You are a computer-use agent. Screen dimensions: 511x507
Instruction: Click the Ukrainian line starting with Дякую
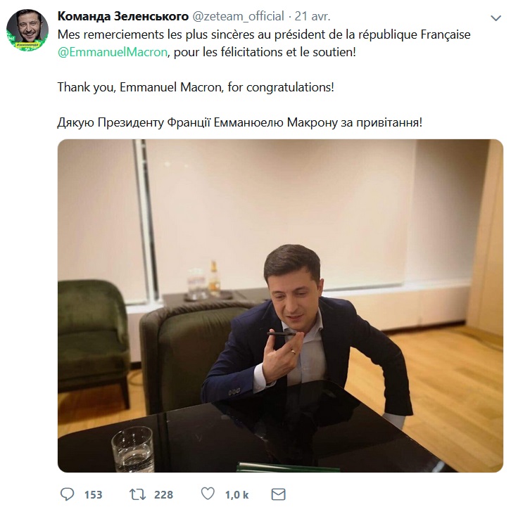[239, 123]
